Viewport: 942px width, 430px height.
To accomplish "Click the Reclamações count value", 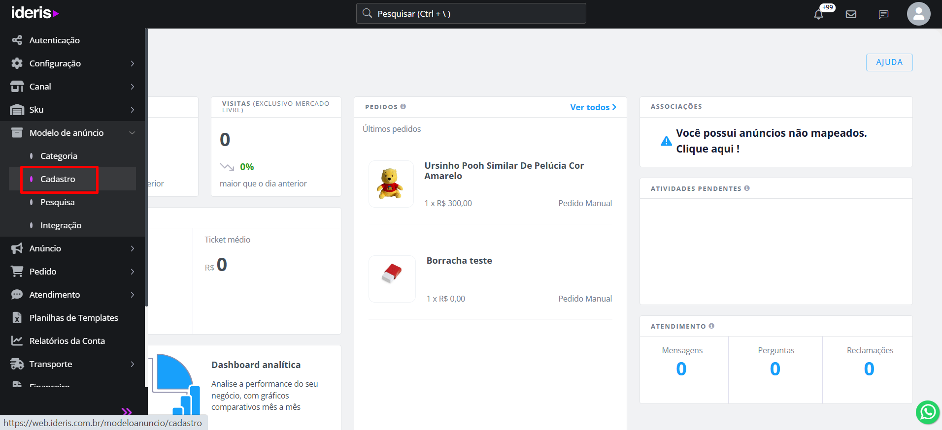I will [869, 369].
